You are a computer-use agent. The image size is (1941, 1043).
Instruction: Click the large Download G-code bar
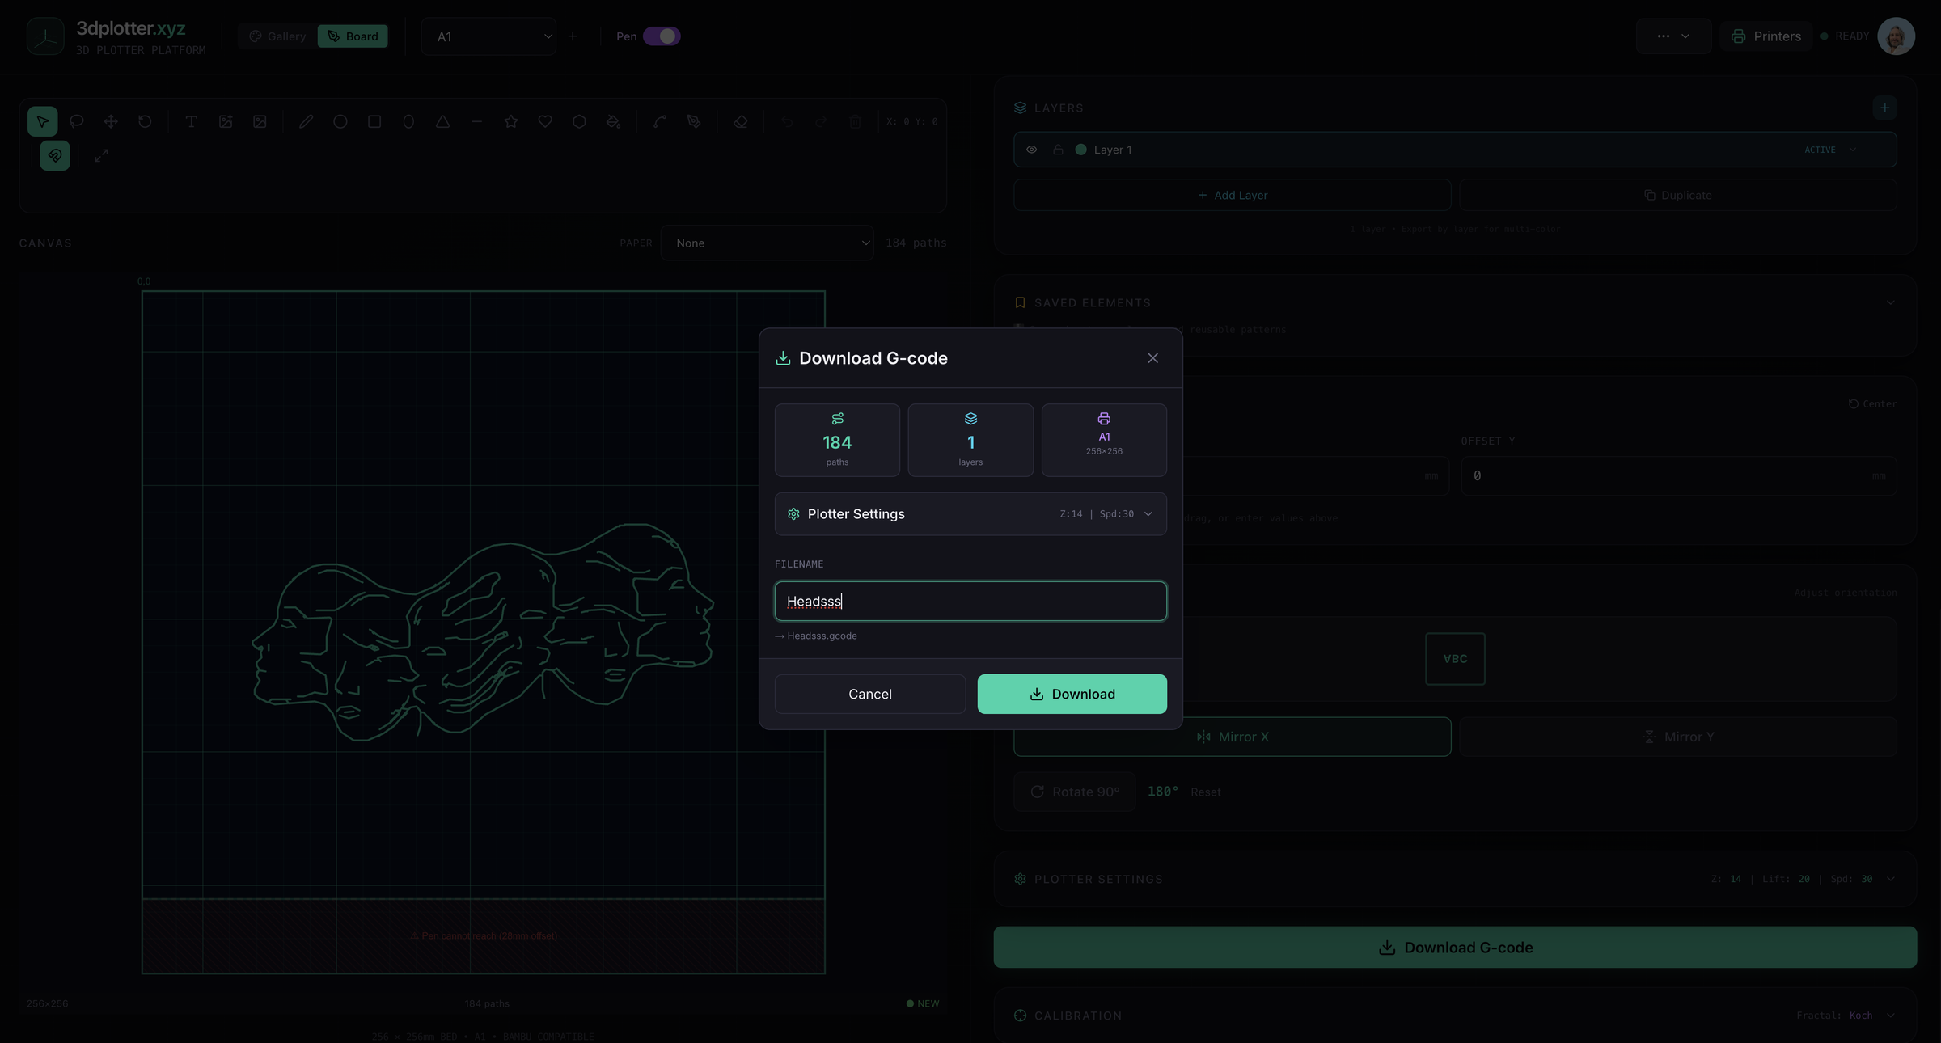[x=1455, y=948]
